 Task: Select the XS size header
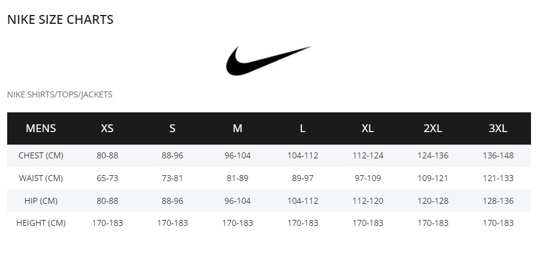click(107, 128)
